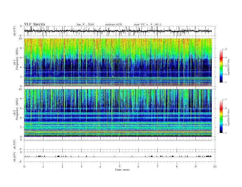Screen dimensions: 242x187
Task: Click the 'ch.4(V)' axis label
Action: [15, 157]
